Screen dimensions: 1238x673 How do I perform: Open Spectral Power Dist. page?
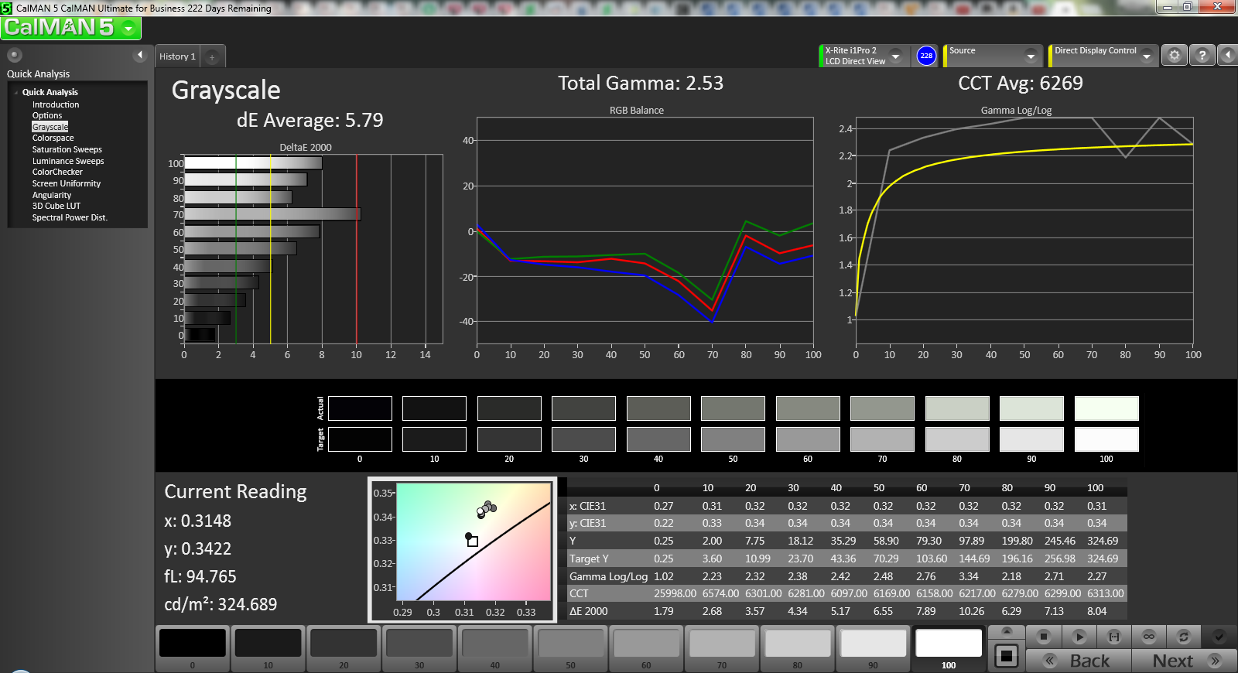pyautogui.click(x=70, y=217)
